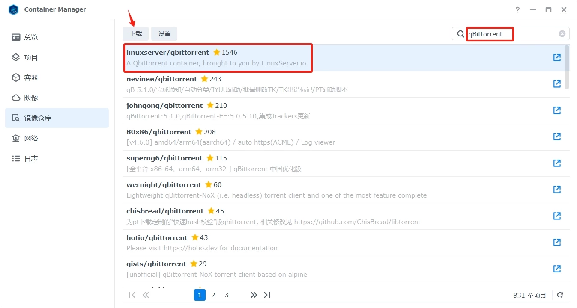Open external link for wernight/qbittorrent
This screenshot has width=577, height=308.
point(557,190)
